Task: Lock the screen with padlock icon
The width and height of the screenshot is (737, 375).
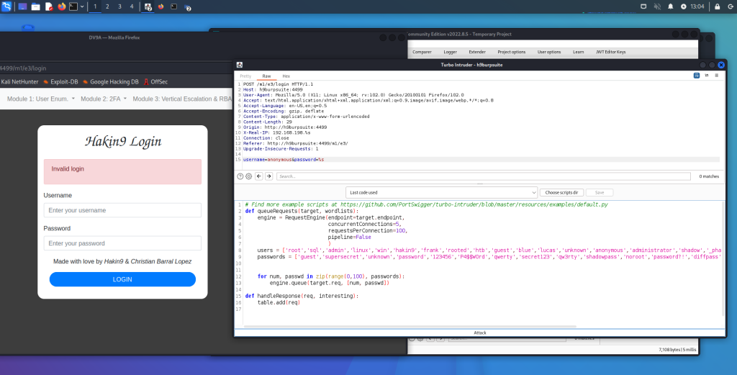Action: 718,6
